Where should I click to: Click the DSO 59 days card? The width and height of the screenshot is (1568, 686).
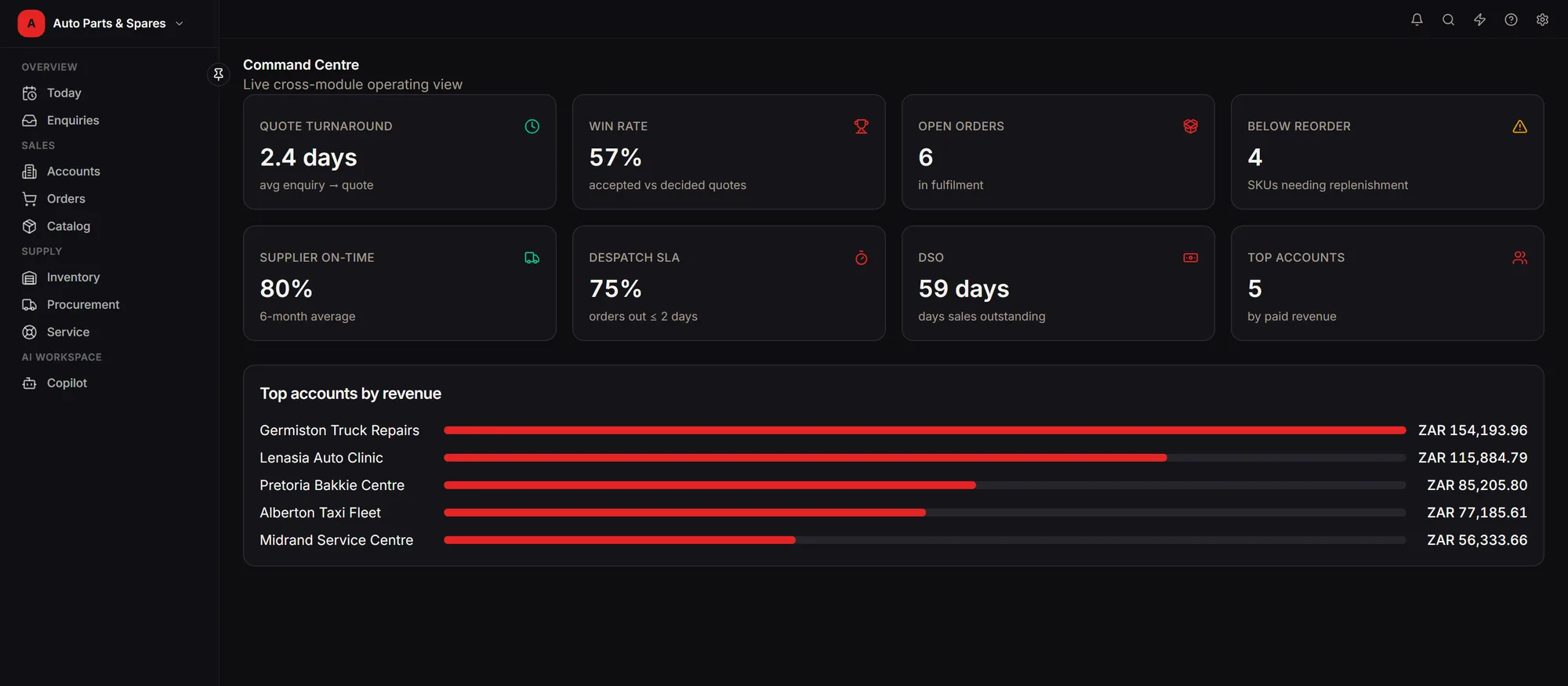[1058, 283]
